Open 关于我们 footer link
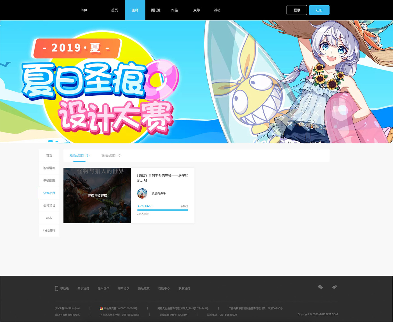 83,288
